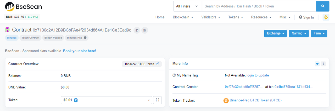The height and width of the screenshot is (111, 335).
Task: Open the Validators menu
Action: (211, 17)
